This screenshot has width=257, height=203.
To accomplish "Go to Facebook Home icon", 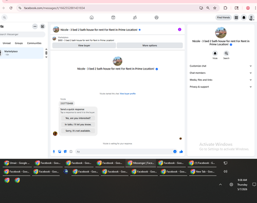I will pos(91,18).
